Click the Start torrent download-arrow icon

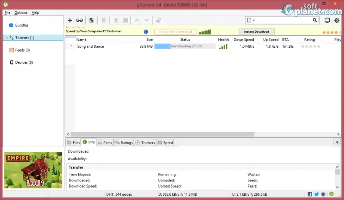116,20
